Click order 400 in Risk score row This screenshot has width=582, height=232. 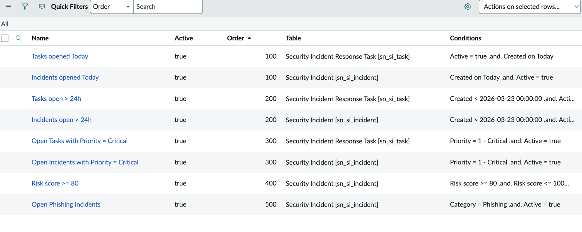click(x=271, y=183)
